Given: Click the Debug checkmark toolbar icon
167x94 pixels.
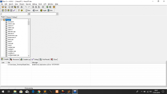Looking at the screenshot, I should coord(14,11).
